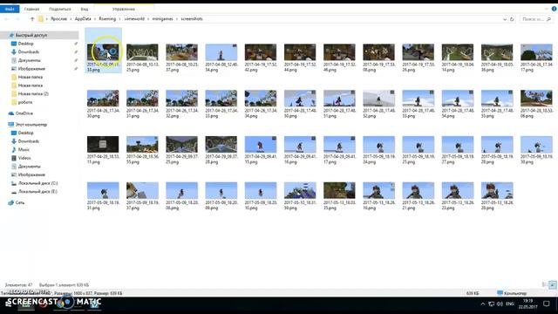This screenshot has width=558, height=314.
Task: Select last thumbnail 2017-05-13_18.26.28.png
Action: (x=497, y=190)
